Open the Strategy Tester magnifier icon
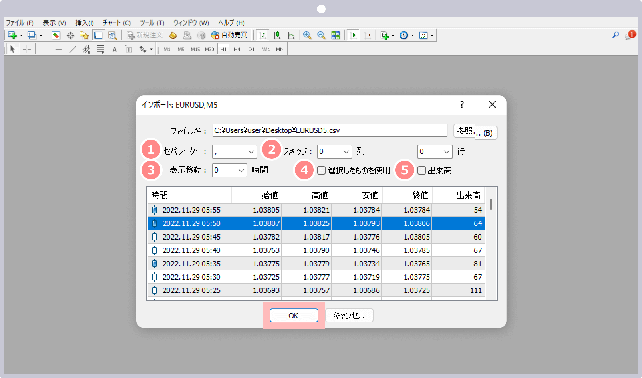The height and width of the screenshot is (378, 642). [113, 35]
